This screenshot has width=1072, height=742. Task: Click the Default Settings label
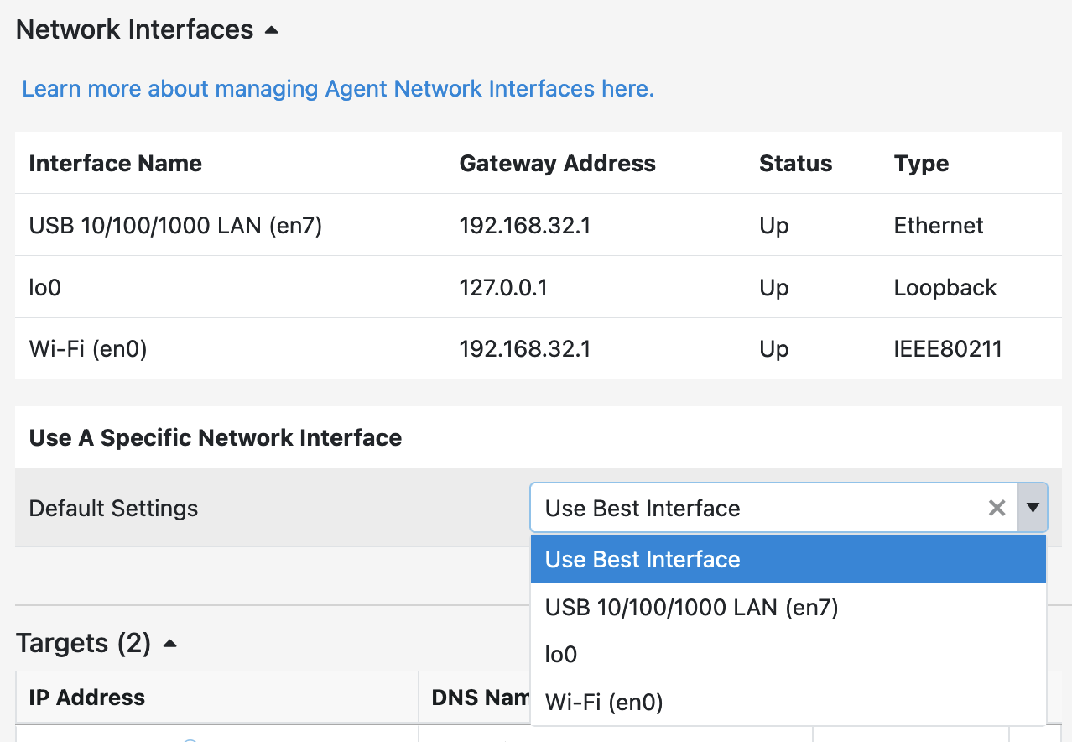[112, 507]
